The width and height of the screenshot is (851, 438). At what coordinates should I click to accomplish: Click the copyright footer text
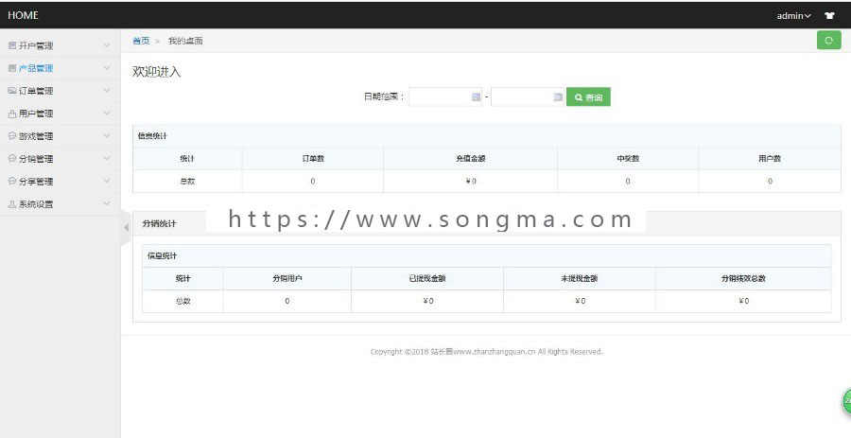tap(487, 352)
